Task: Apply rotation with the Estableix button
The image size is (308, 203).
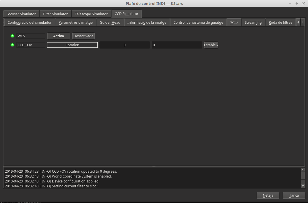Action: (x=211, y=45)
